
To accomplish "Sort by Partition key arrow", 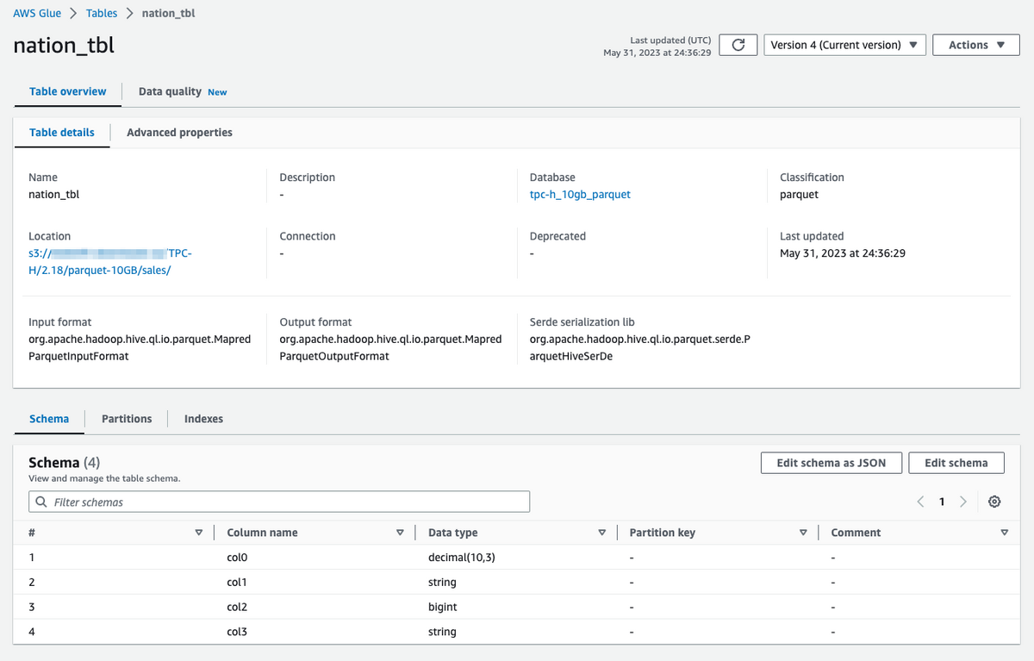I will coord(803,533).
